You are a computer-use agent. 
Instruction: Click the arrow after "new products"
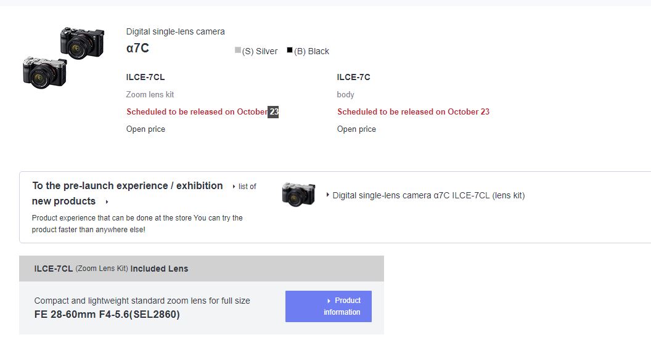tap(107, 201)
